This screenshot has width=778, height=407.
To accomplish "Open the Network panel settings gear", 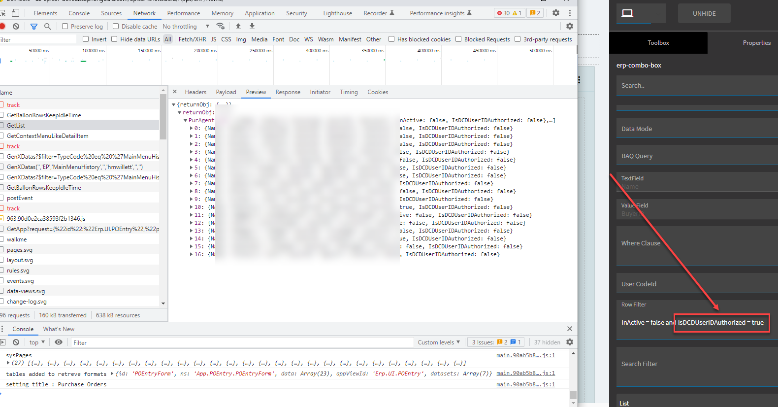I will (x=570, y=26).
